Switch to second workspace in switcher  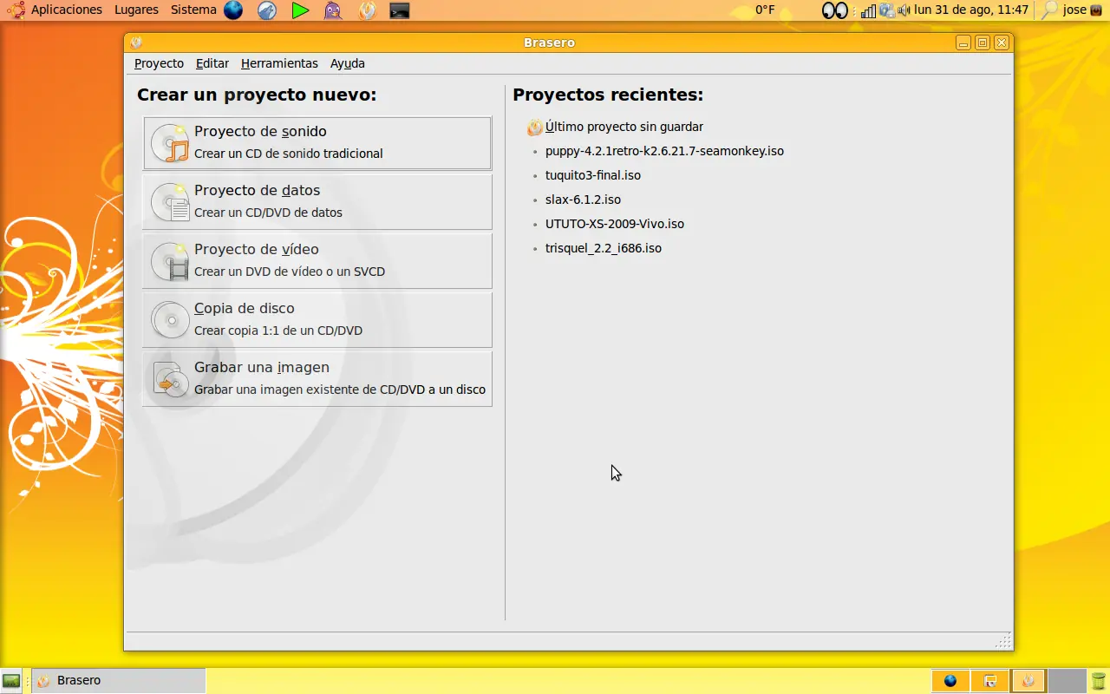[989, 681]
